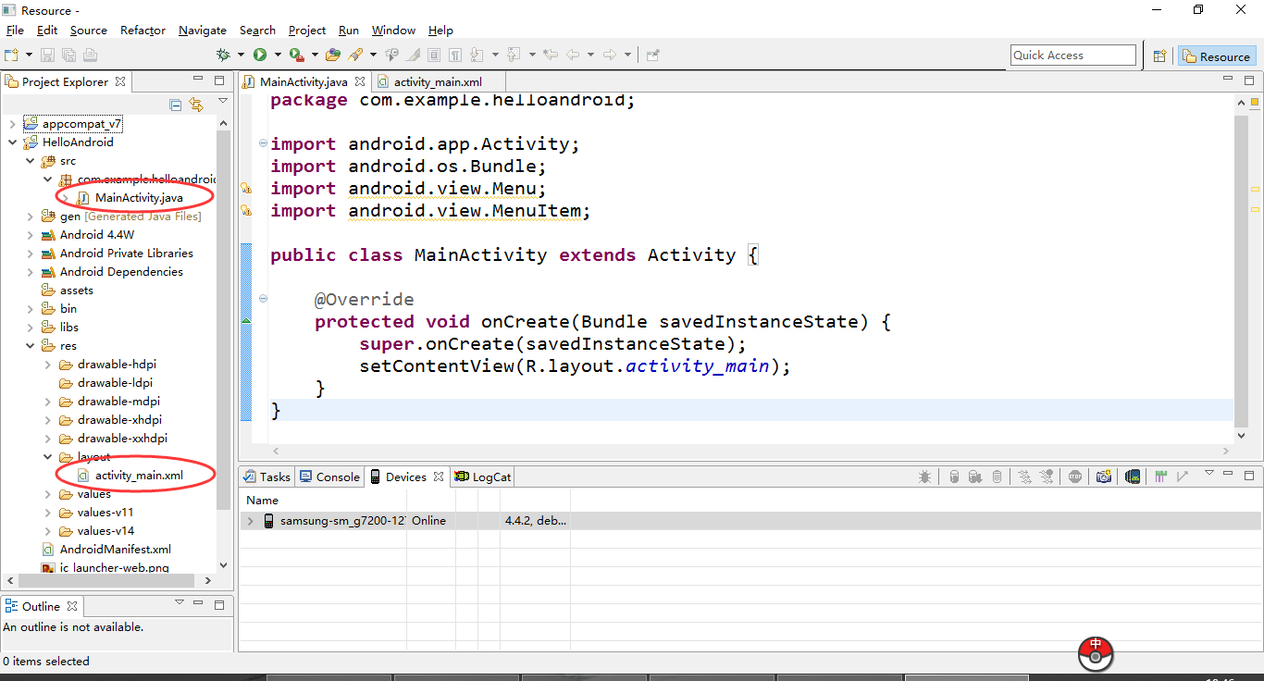
Task: Open the External Tools dropdown arrow
Action: (315, 56)
